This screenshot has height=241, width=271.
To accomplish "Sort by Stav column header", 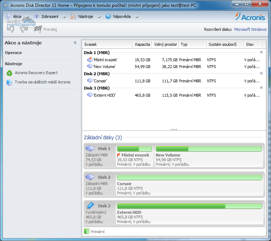I will pos(253,44).
